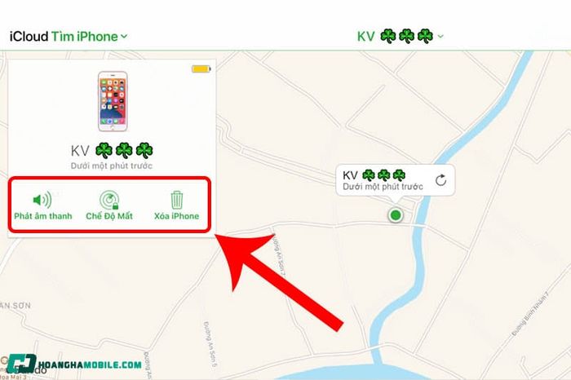Image resolution: width=571 pixels, height=380 pixels.
Task: Click the hoanghamobile.com logo watermark
Action: coord(74,364)
